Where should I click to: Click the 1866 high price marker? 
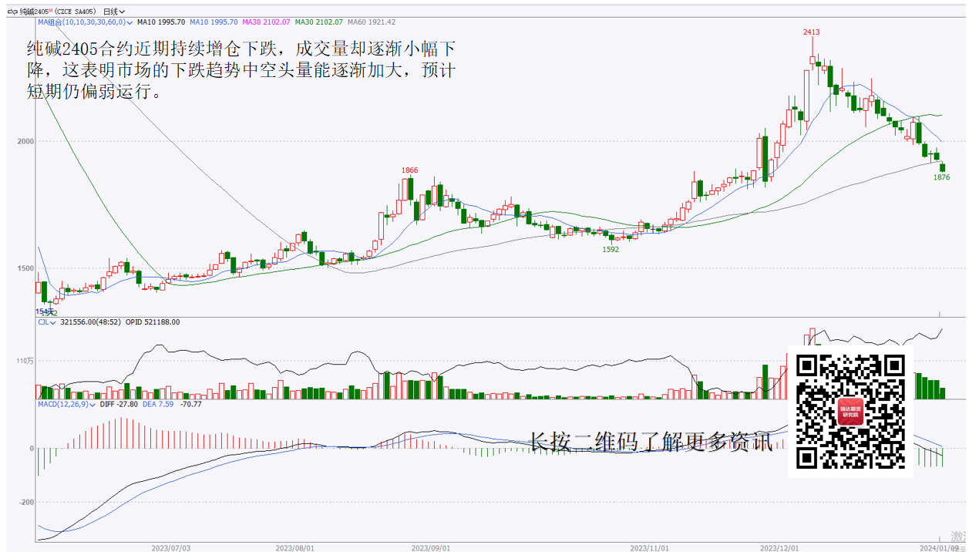[x=409, y=170]
